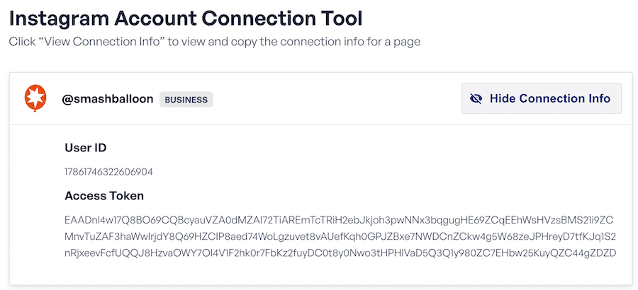Click token line starting with nRjxeevFcf
This screenshot has width=638, height=290.
coord(340,253)
